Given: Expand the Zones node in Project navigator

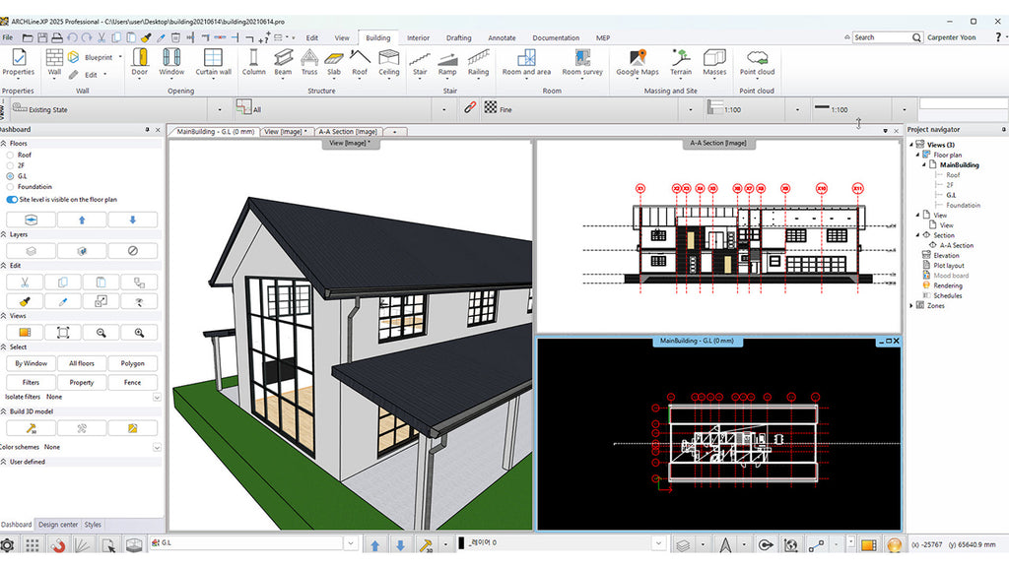Looking at the screenshot, I should [x=910, y=305].
